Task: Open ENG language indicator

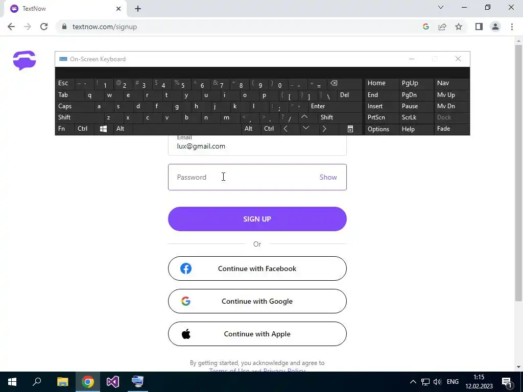Action: point(453,382)
